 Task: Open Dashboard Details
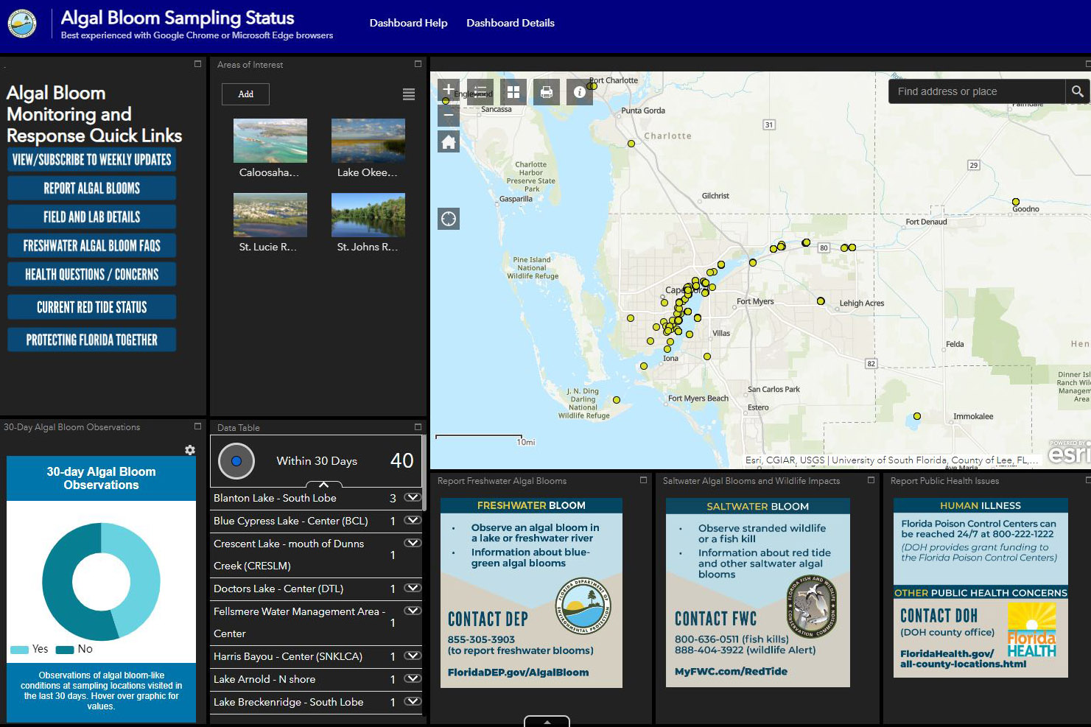pos(511,23)
